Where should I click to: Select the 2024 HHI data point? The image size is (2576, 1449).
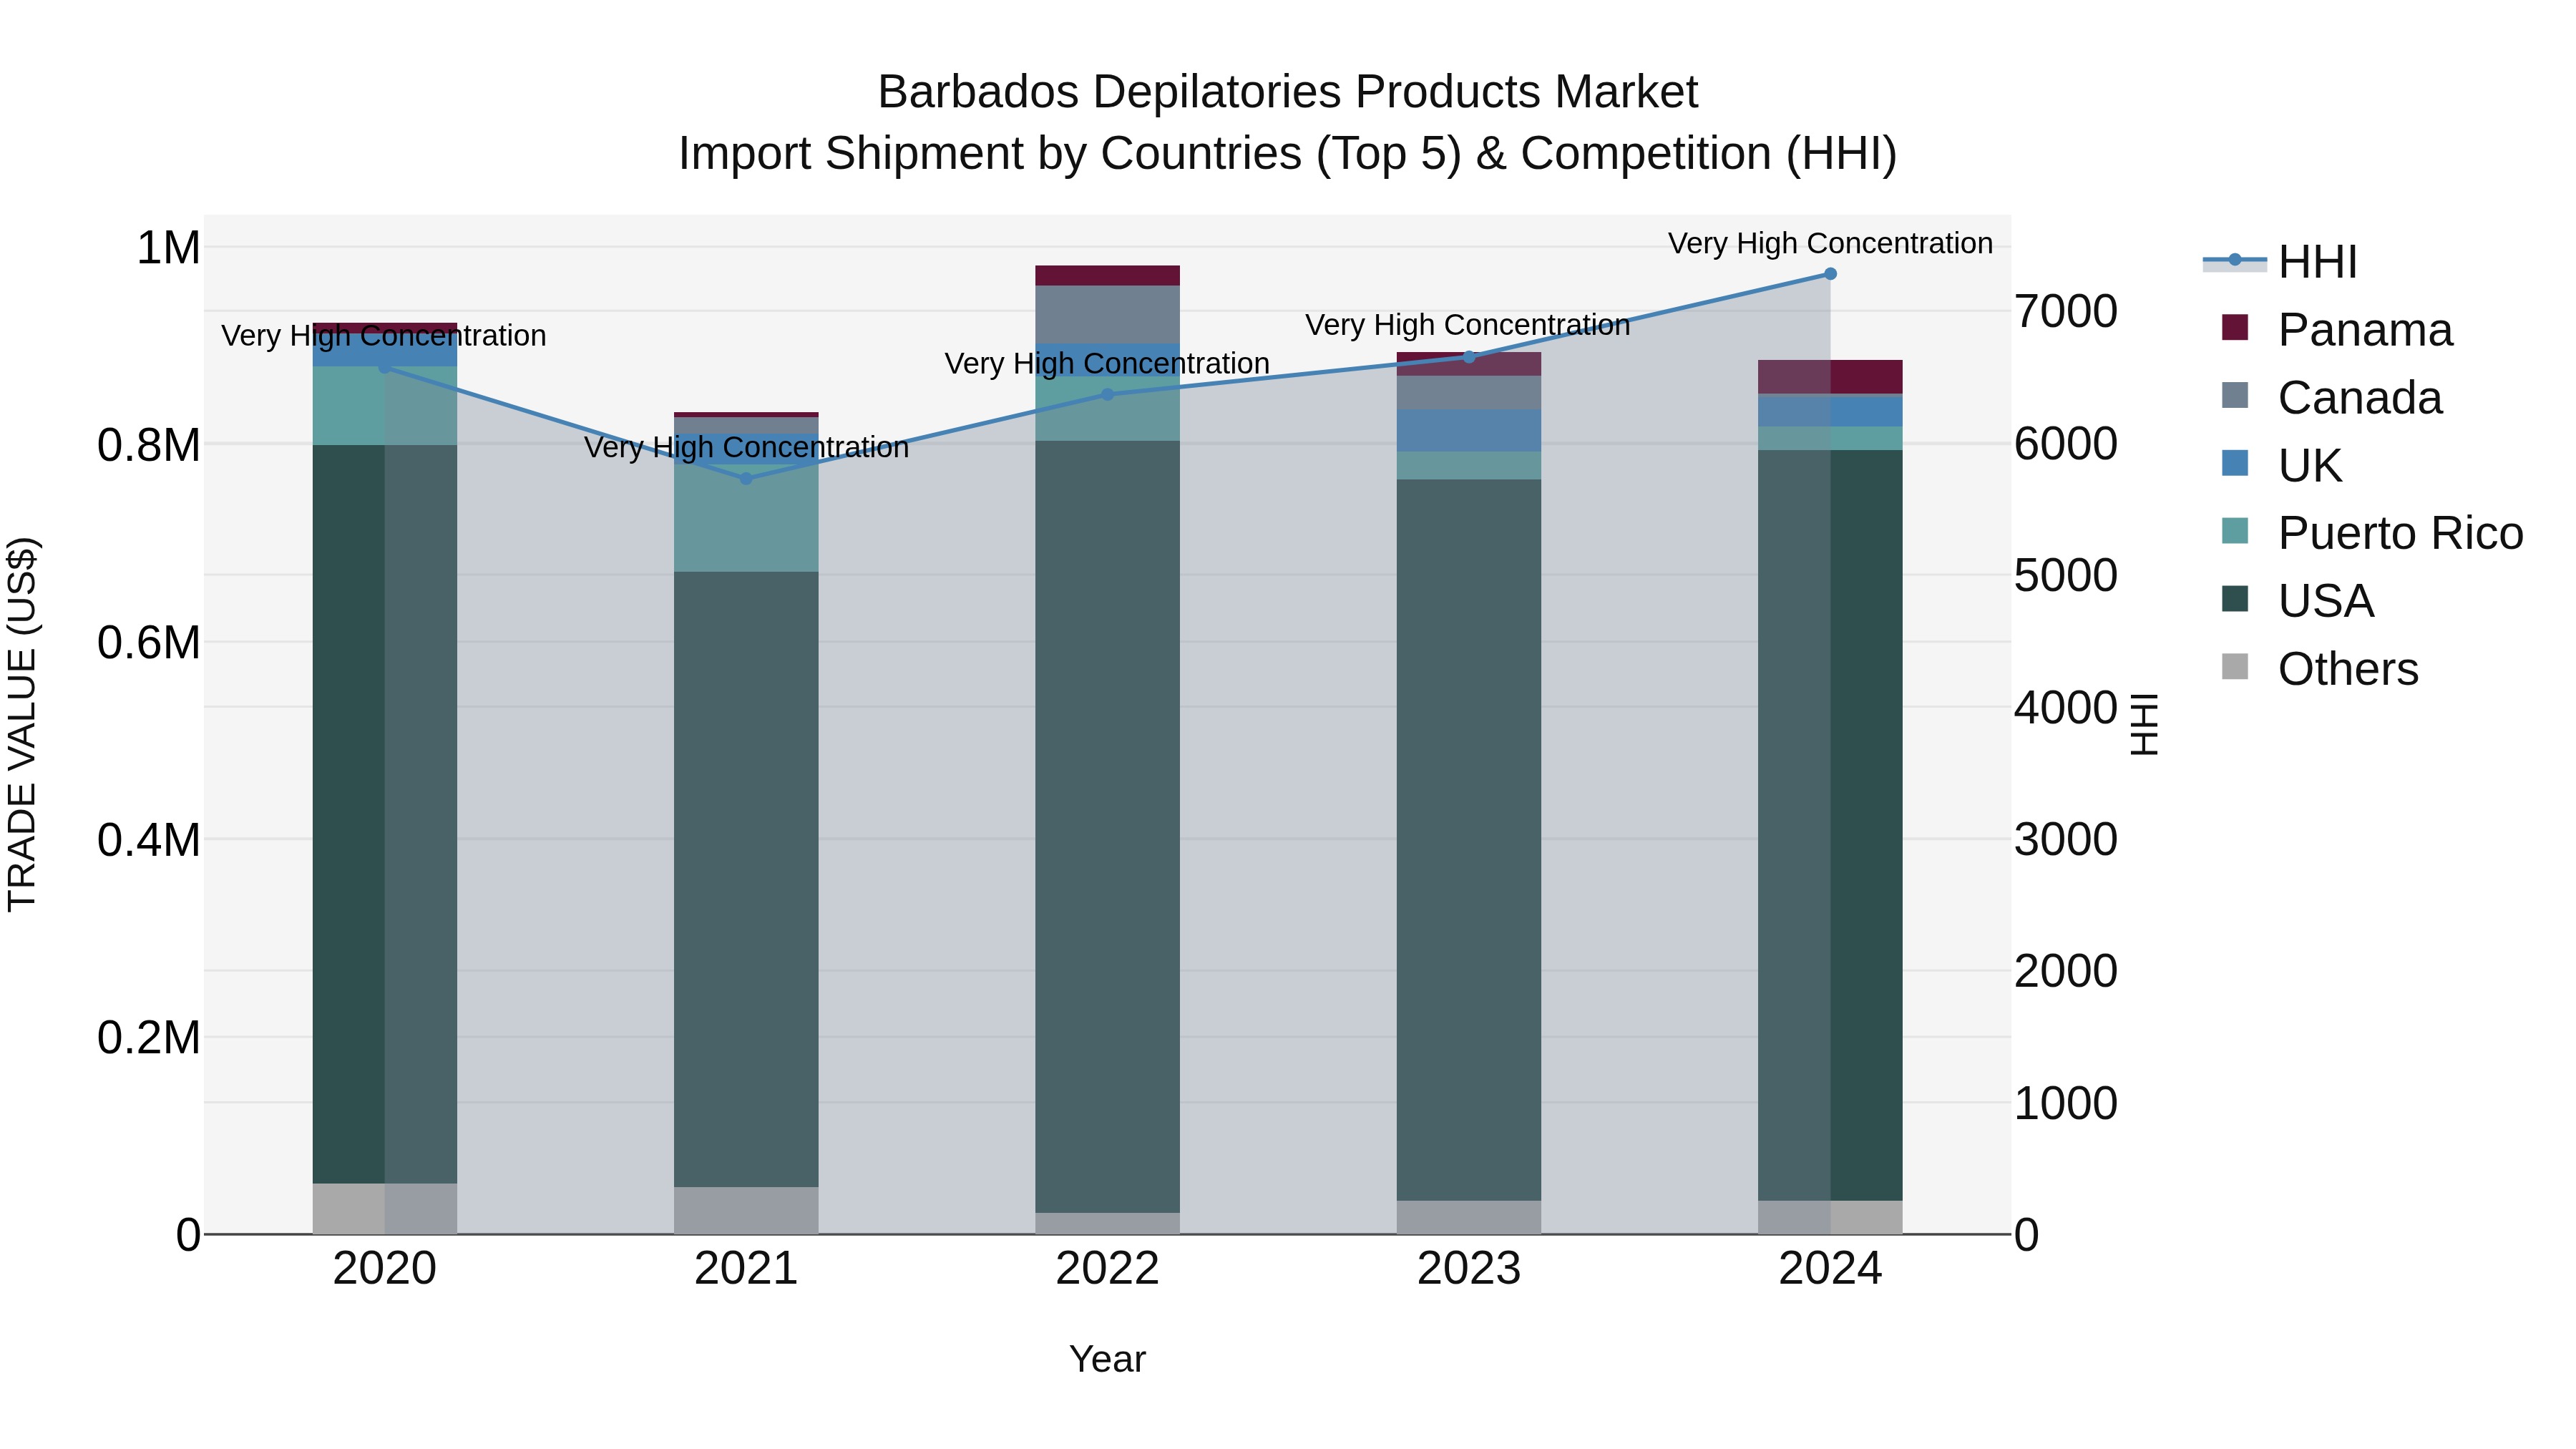tap(1830, 274)
